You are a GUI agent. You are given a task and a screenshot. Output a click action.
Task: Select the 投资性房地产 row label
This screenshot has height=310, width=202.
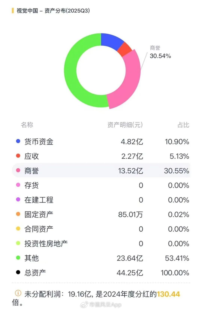tap(46, 243)
